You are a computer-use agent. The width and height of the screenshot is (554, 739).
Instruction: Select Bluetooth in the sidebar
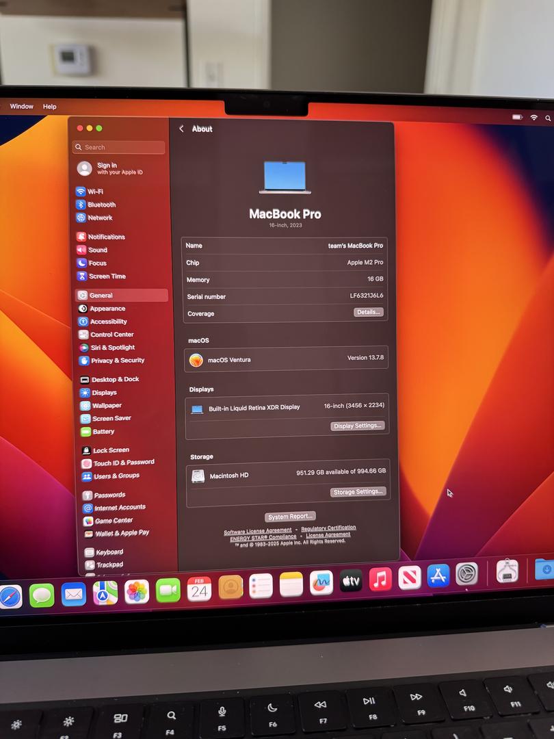(101, 205)
